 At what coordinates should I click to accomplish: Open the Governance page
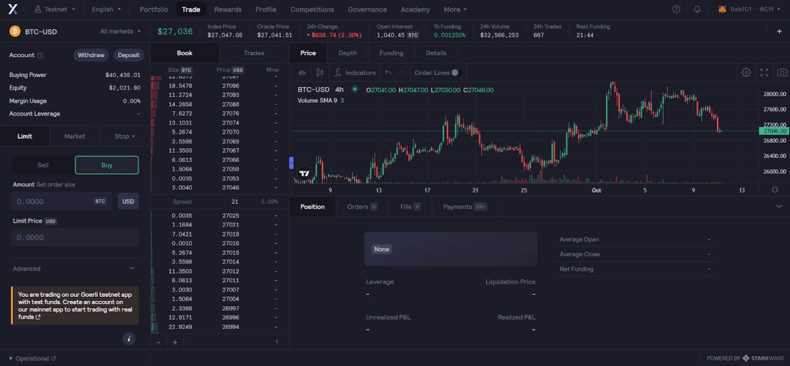point(367,9)
